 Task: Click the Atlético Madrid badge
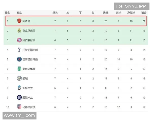(x=20, y=107)
